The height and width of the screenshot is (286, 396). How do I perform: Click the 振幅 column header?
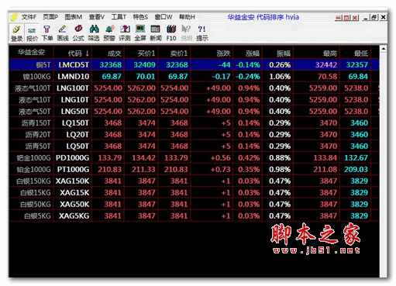pyautogui.click(x=278, y=53)
